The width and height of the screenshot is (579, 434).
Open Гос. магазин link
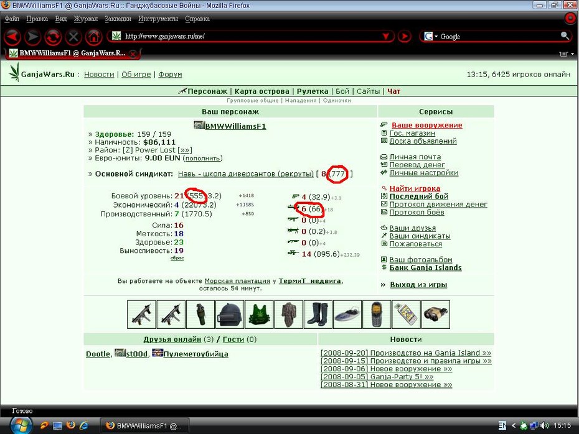point(412,133)
